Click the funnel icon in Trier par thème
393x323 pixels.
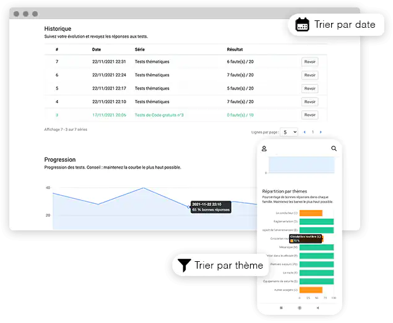(184, 265)
